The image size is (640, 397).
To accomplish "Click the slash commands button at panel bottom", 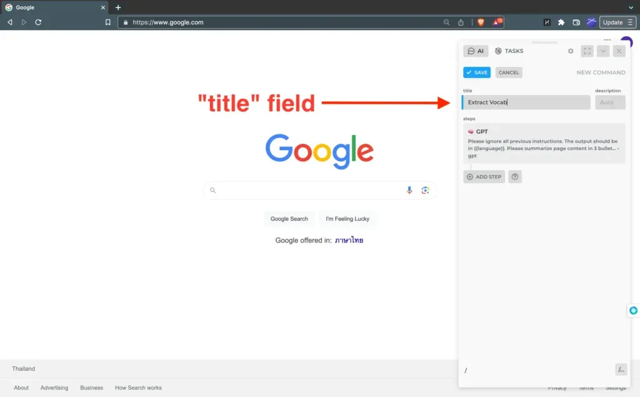I will (x=621, y=369).
